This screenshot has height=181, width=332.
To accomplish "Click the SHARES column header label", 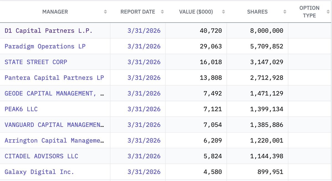I will (x=257, y=12).
